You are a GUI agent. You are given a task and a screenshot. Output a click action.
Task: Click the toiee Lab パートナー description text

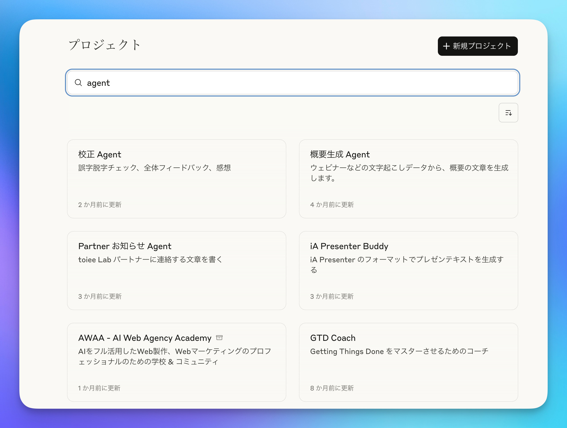click(150, 260)
